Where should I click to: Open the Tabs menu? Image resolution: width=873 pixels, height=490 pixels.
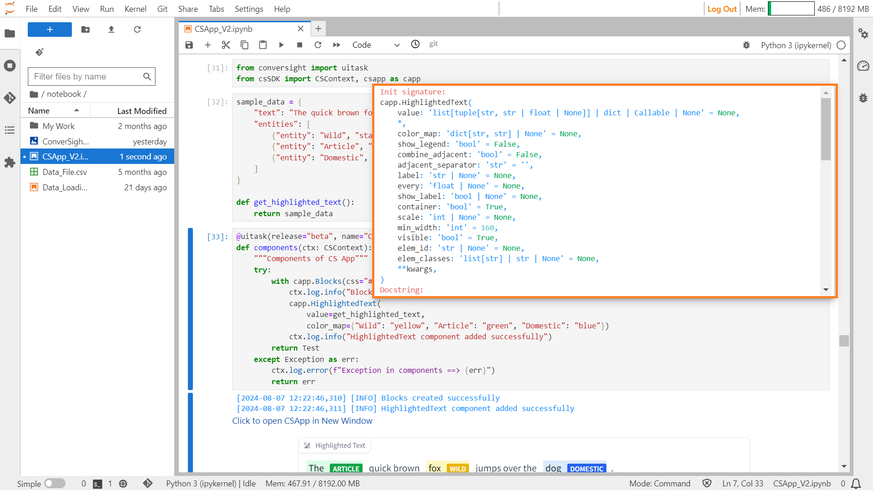(x=216, y=9)
